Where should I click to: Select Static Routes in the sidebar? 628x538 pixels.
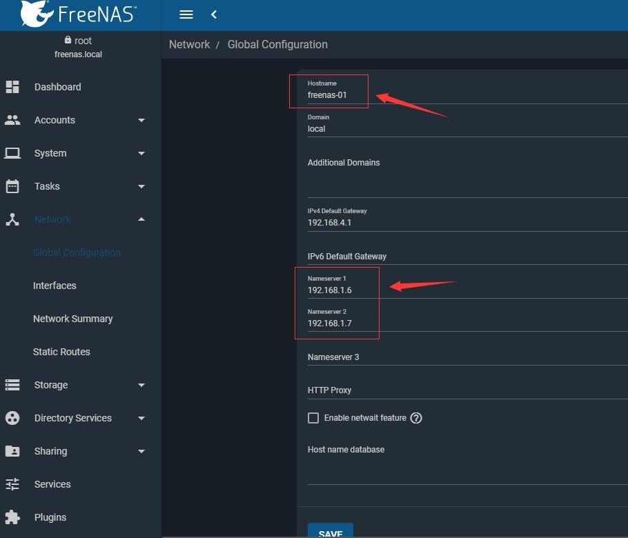[61, 352]
